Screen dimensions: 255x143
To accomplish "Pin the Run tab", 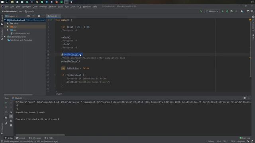I will coord(6,124).
